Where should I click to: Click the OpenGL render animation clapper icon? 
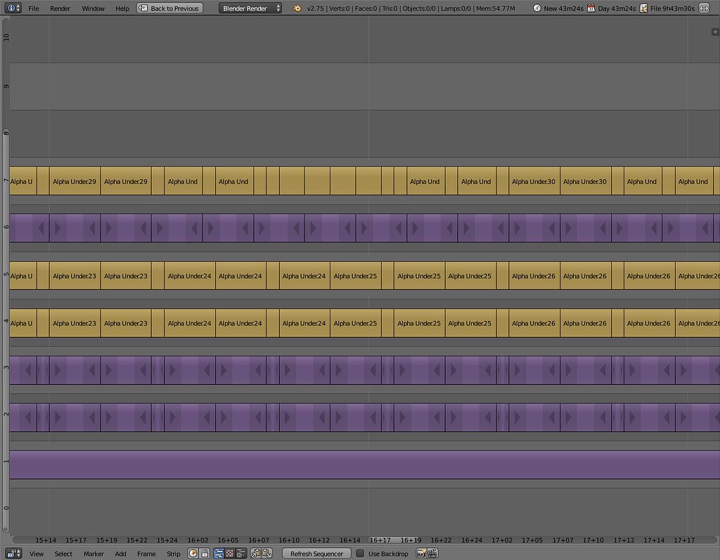coord(432,554)
